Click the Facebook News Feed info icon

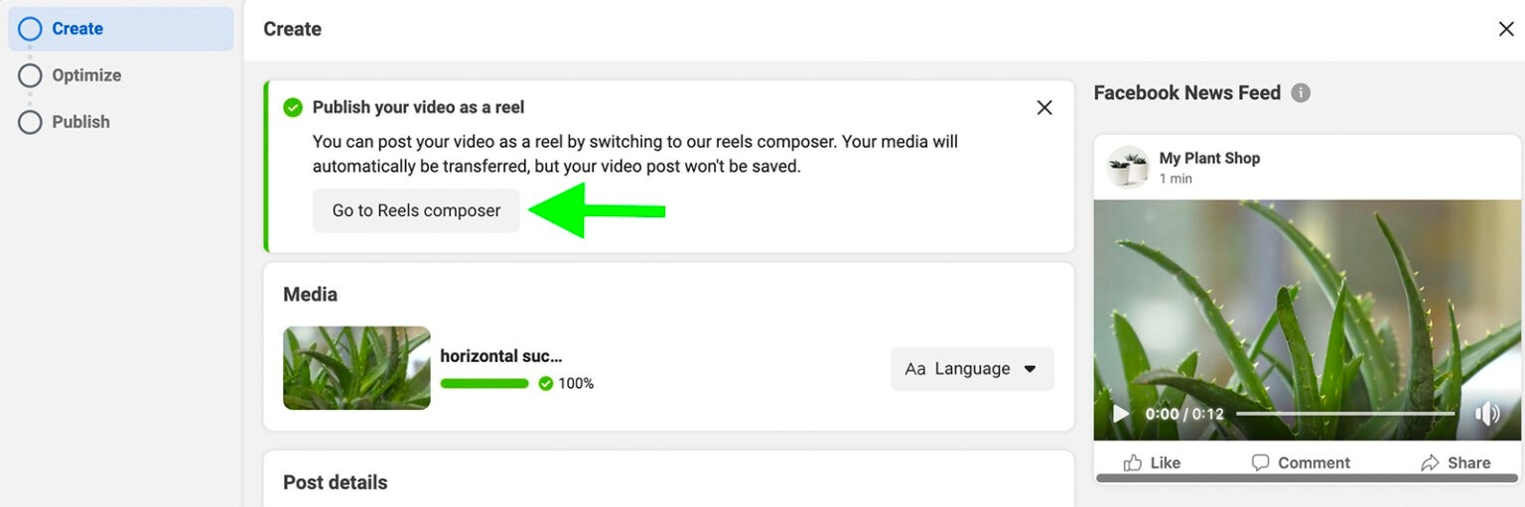[1301, 93]
